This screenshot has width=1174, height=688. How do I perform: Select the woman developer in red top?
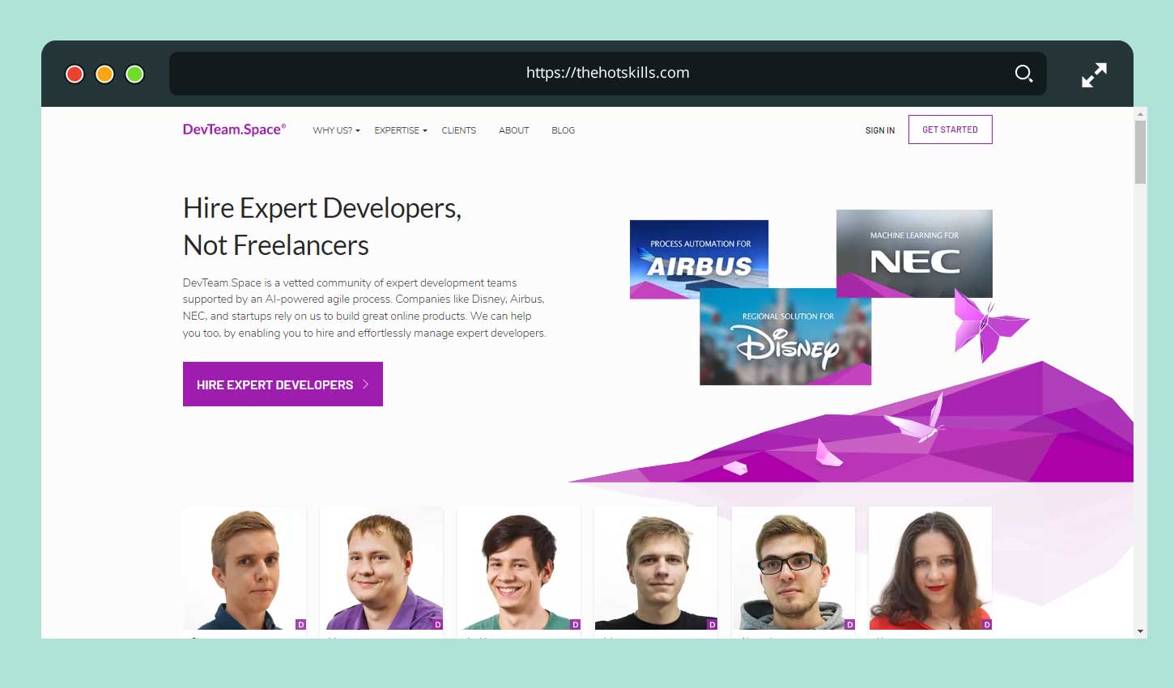(930, 568)
